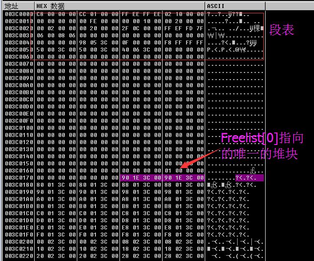Click bytes FF EE FF EE in first row
Screen dimensions: 314x261
(141, 14)
